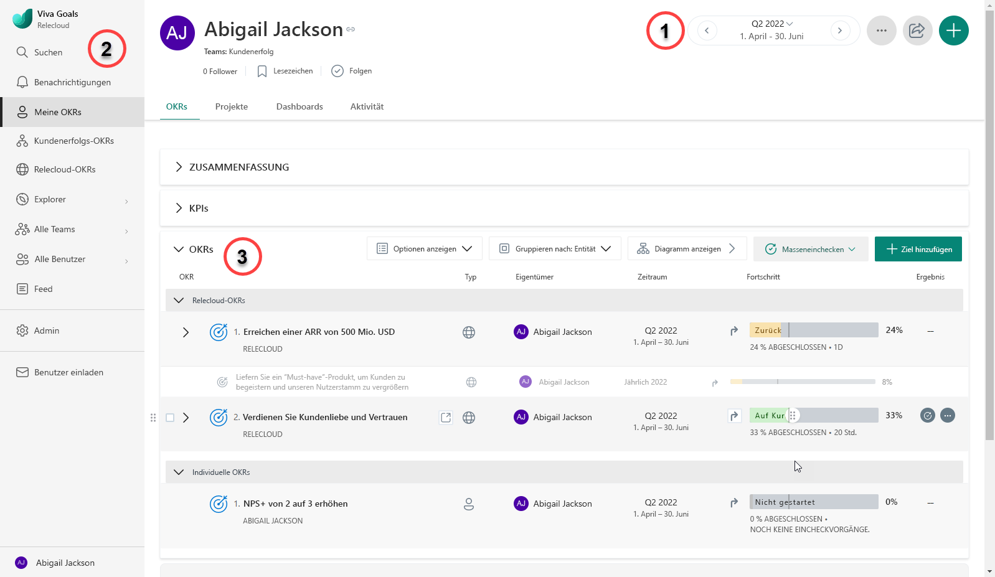Viewport: 995px width, 577px height.
Task: Click the green plus add button
Action: point(954,30)
